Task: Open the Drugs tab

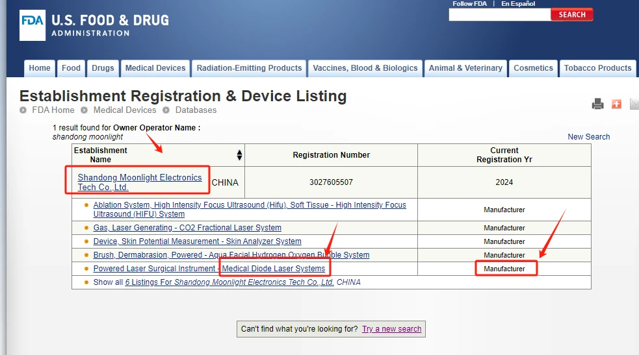Action: tap(103, 68)
